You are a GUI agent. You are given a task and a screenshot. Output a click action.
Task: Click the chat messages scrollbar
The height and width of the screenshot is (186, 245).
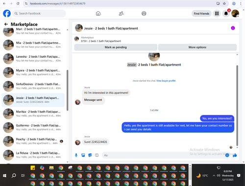[x=237, y=105]
